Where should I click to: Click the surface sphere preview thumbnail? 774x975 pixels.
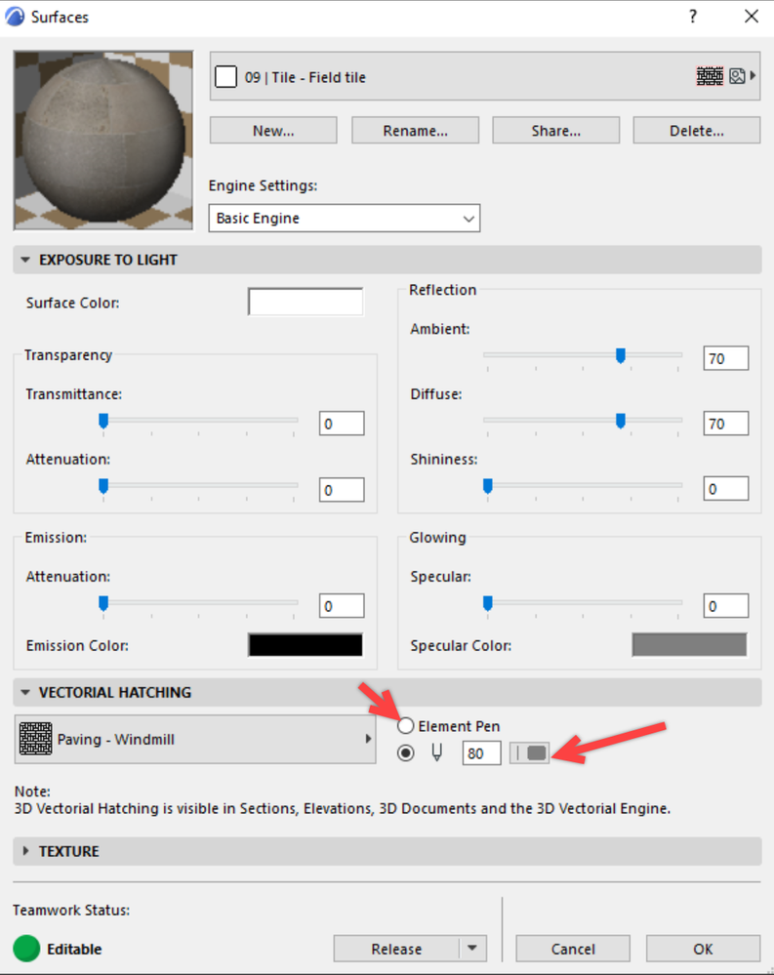point(103,141)
